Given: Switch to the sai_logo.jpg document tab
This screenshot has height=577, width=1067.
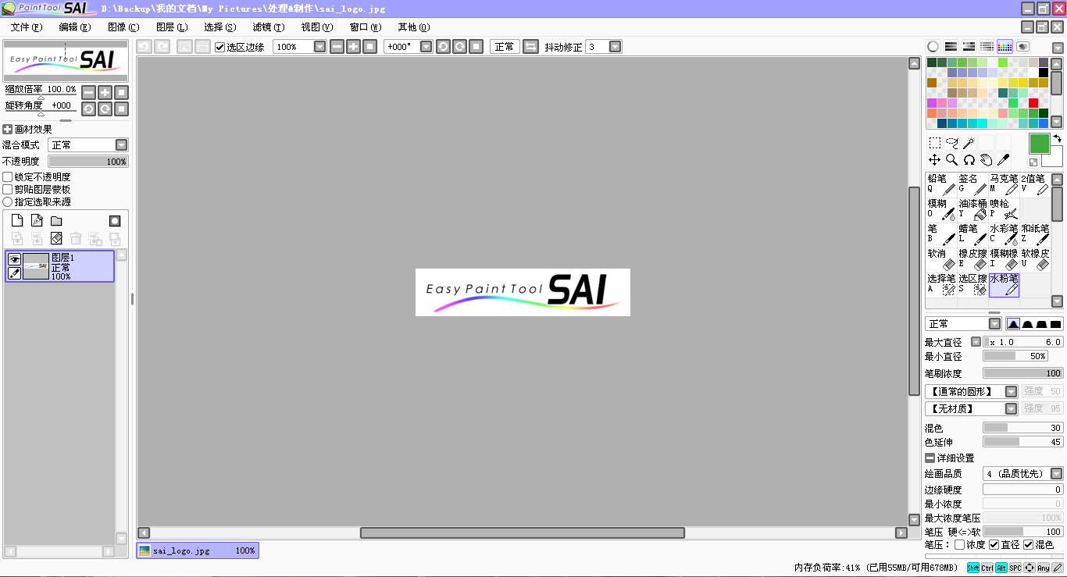Looking at the screenshot, I should [198, 550].
